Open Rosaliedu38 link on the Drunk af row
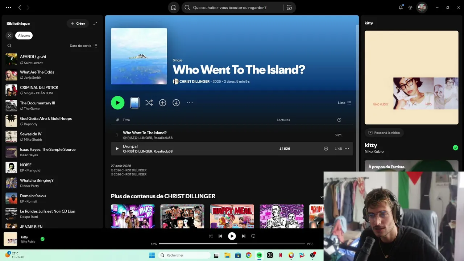Image resolution: width=464 pixels, height=261 pixels. (163, 151)
